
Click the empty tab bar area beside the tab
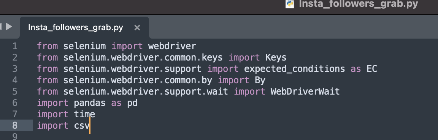tap(293, 28)
